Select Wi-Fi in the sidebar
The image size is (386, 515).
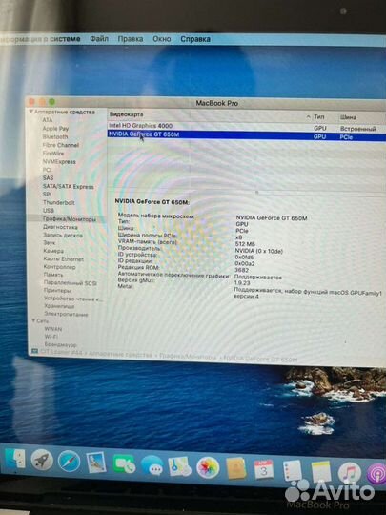(x=51, y=337)
